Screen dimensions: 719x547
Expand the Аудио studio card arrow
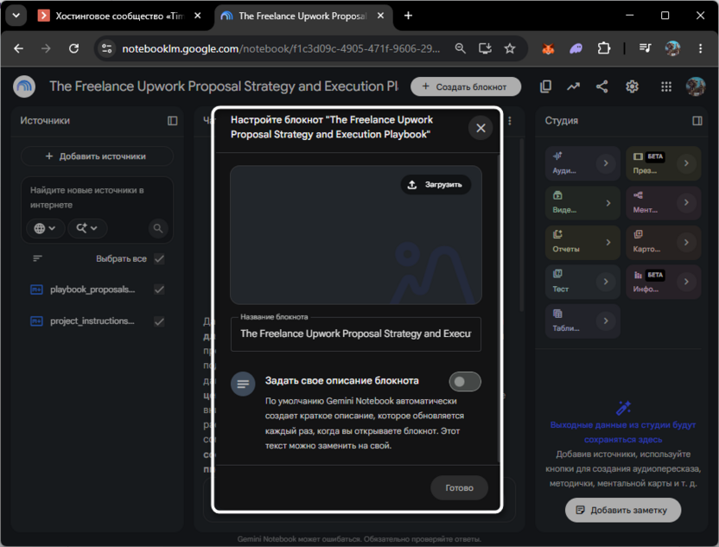pos(606,163)
